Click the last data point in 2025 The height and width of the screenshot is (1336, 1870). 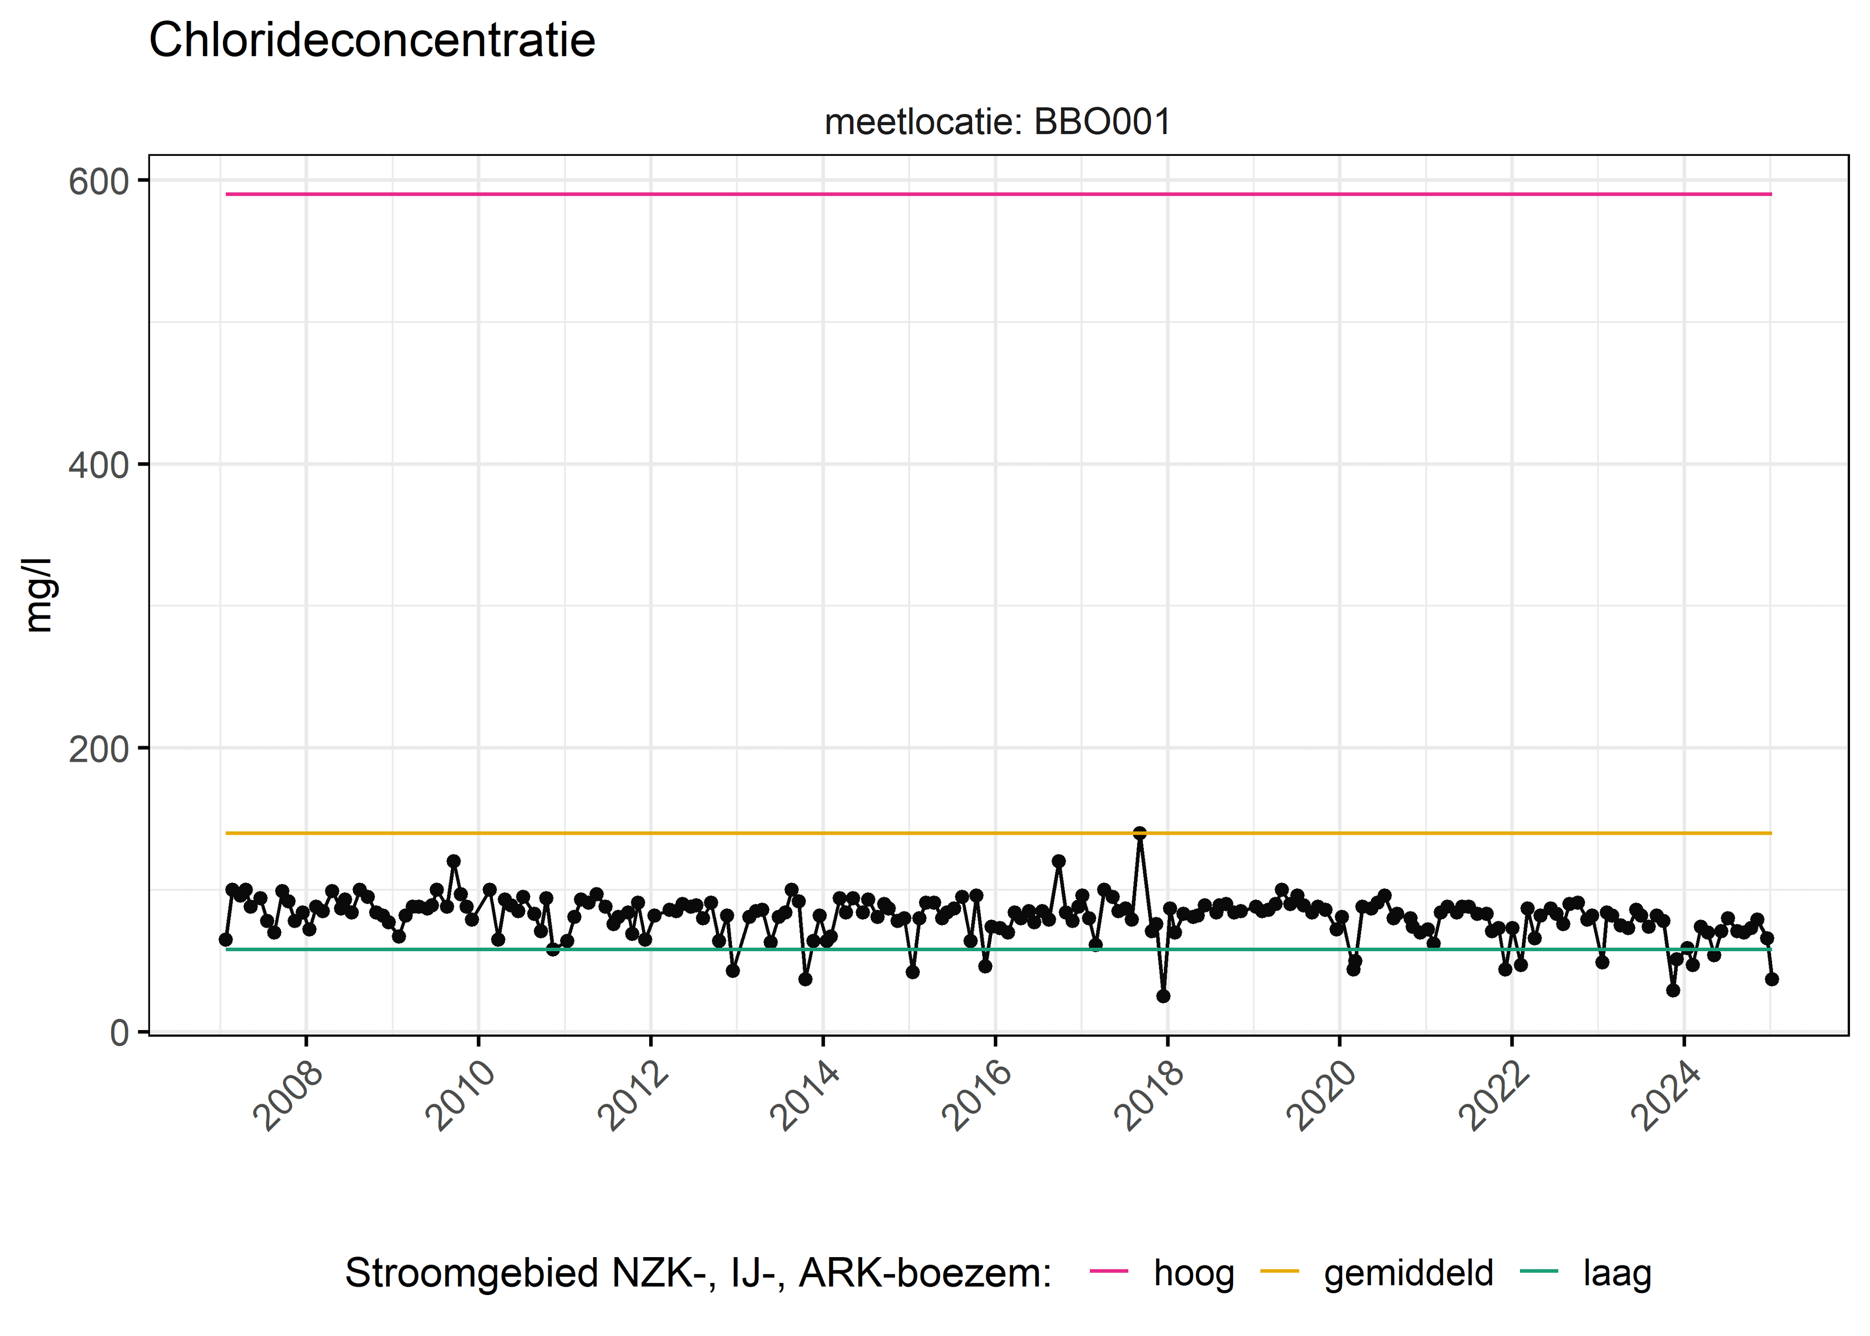(x=1771, y=978)
